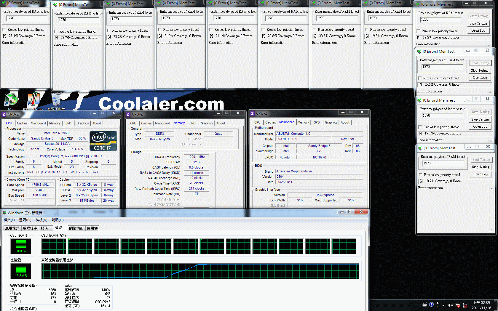The image size is (498, 311).
Task: Open SPD tab in the Memory CPU-Z window
Action: 193,123
